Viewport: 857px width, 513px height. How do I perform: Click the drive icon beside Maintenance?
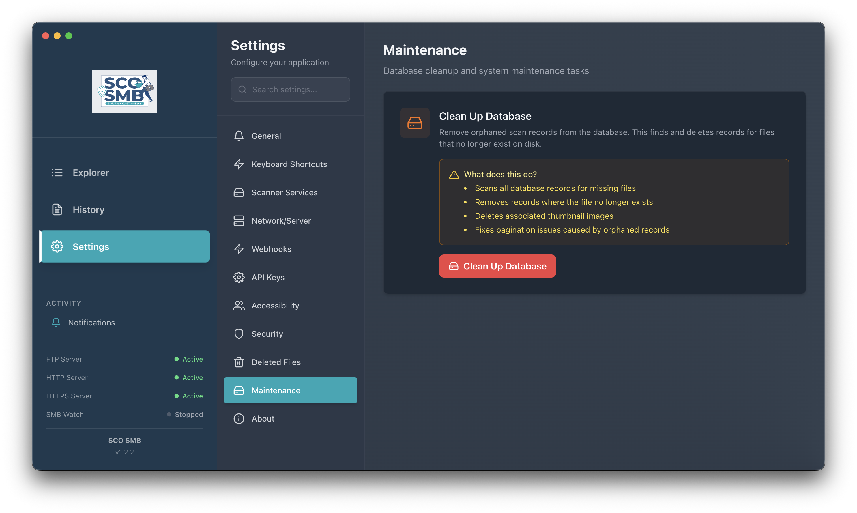coord(239,391)
